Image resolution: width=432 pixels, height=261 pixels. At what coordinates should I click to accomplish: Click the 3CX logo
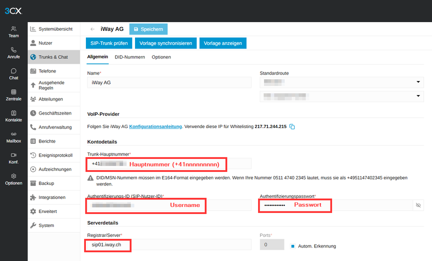click(13, 11)
